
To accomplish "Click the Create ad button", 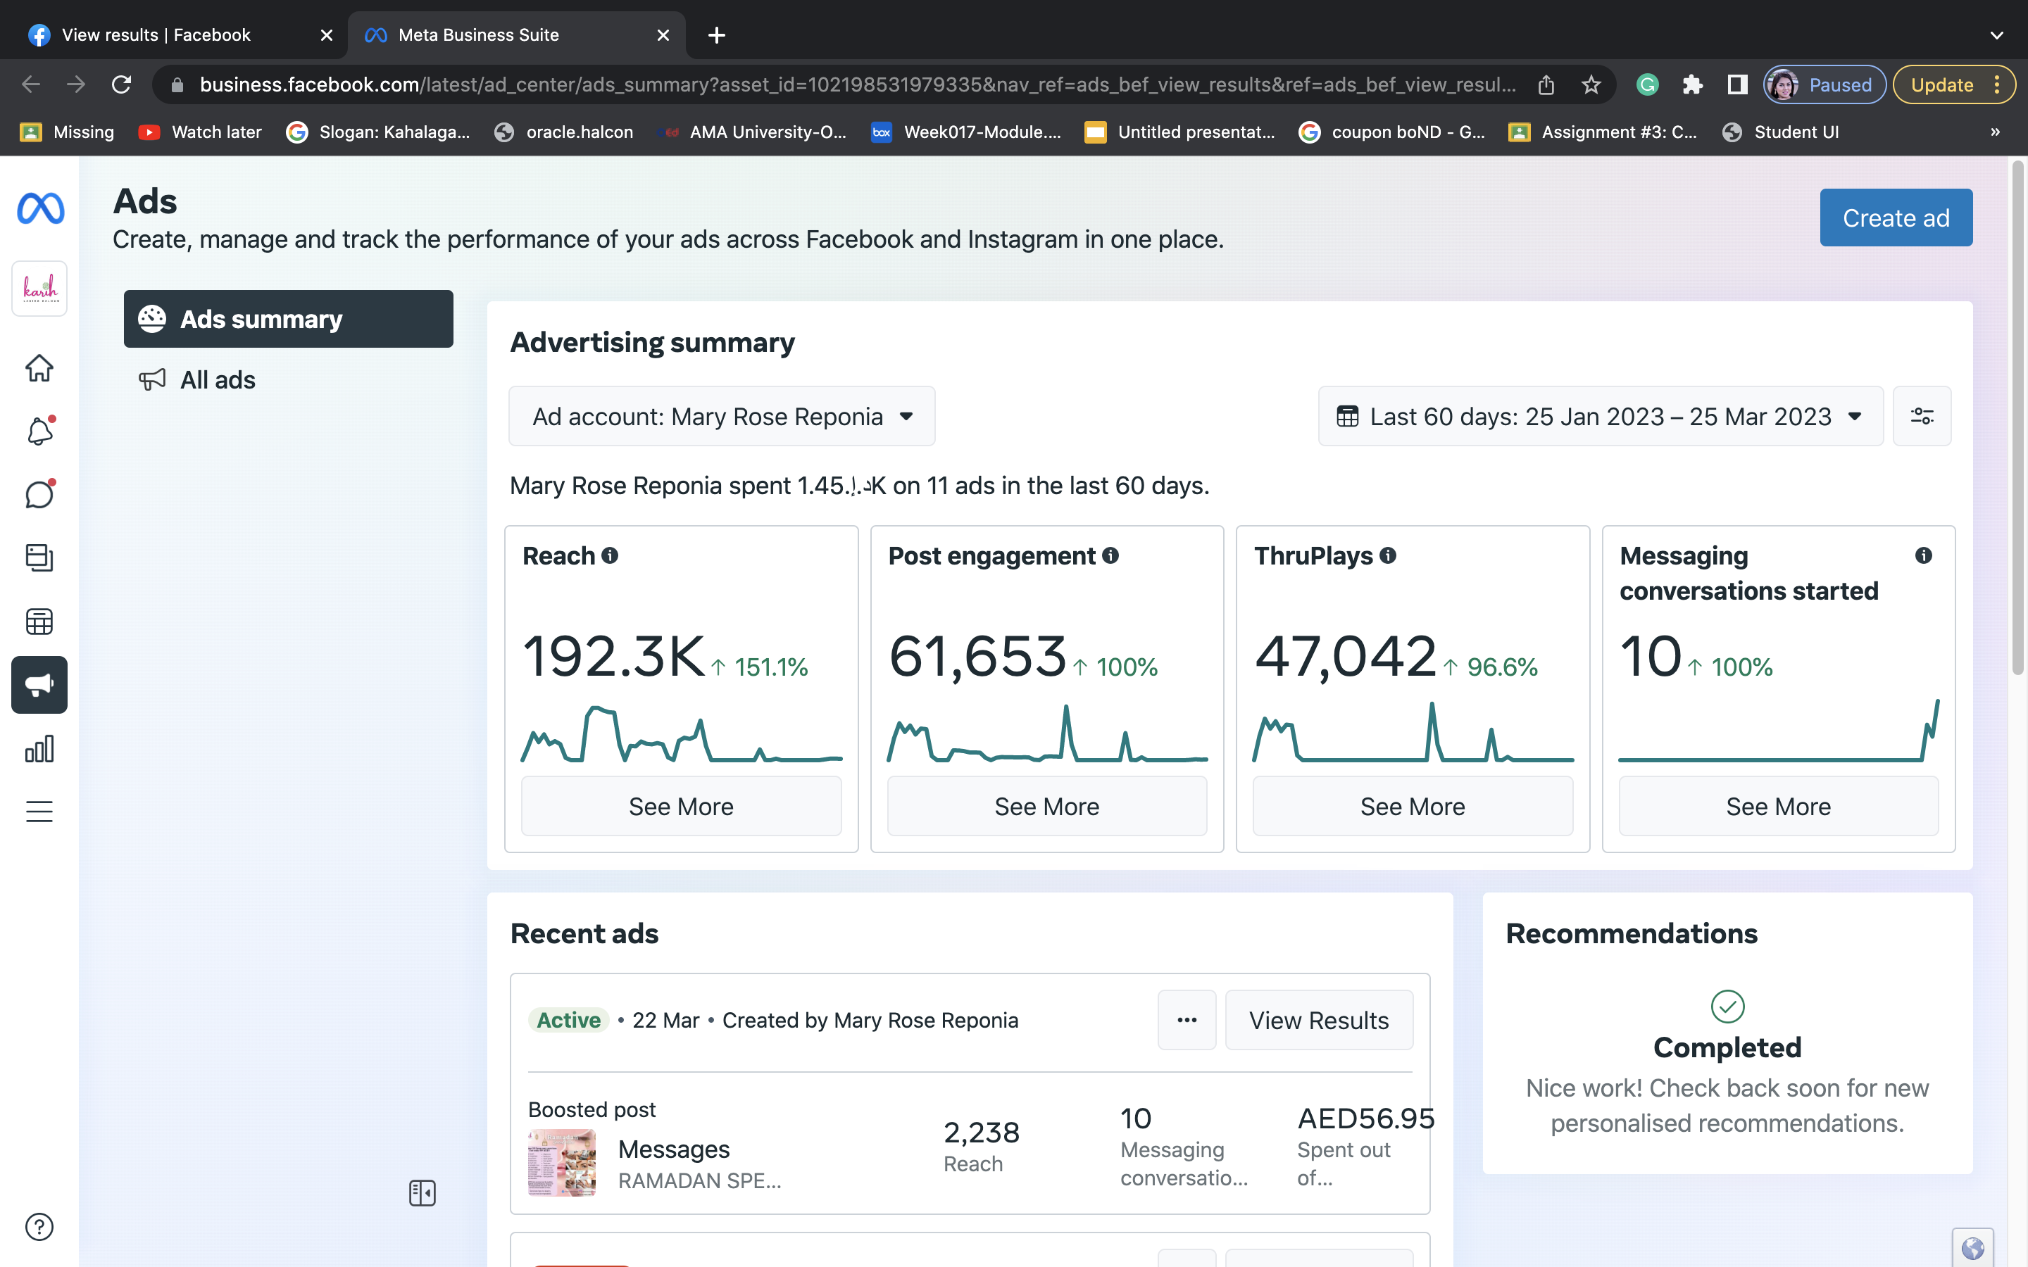I will click(x=1896, y=218).
